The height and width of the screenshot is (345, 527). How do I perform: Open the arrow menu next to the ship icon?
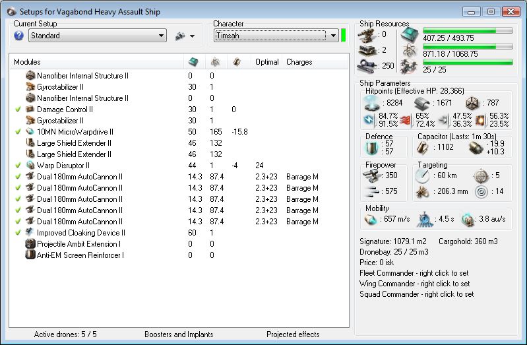point(192,36)
